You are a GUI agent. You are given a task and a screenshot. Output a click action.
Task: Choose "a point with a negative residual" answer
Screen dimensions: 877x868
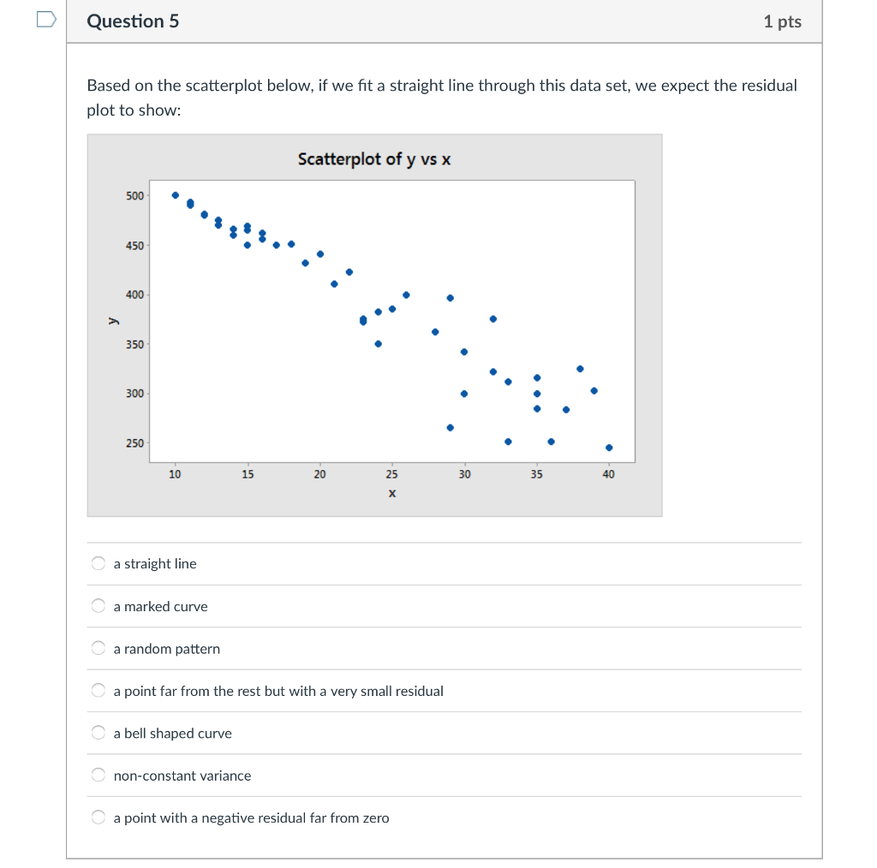98,817
